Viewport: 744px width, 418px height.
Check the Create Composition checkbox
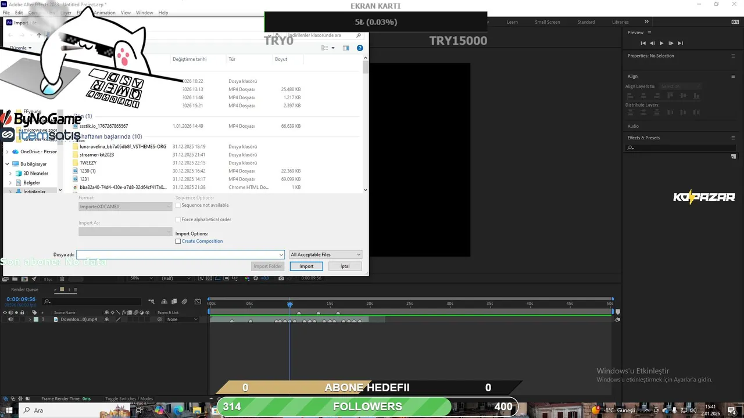(178, 241)
